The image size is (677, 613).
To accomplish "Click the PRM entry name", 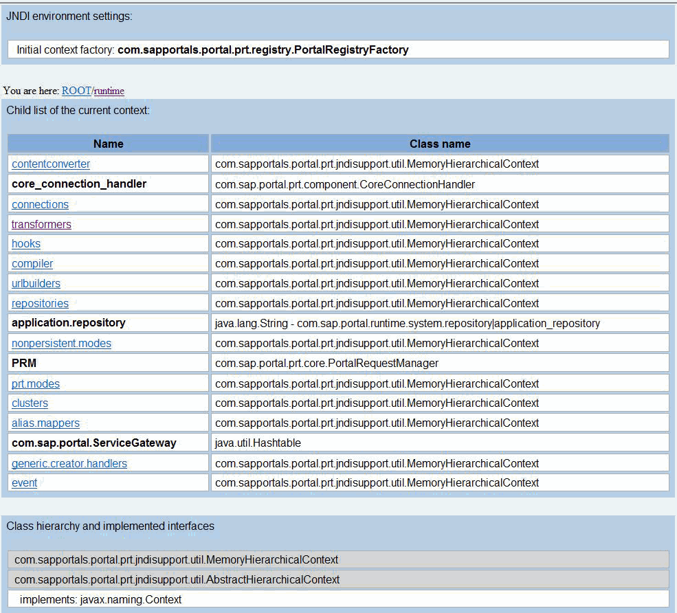I will click(x=24, y=364).
